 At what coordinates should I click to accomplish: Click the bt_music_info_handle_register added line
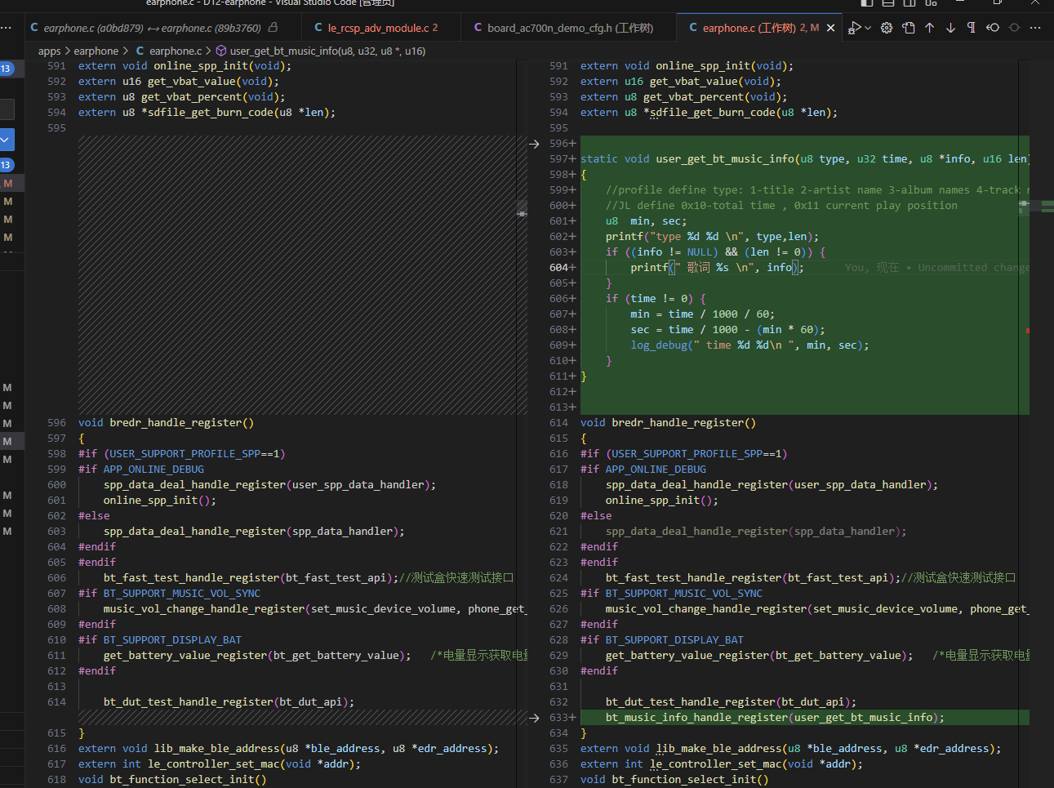tap(775, 718)
